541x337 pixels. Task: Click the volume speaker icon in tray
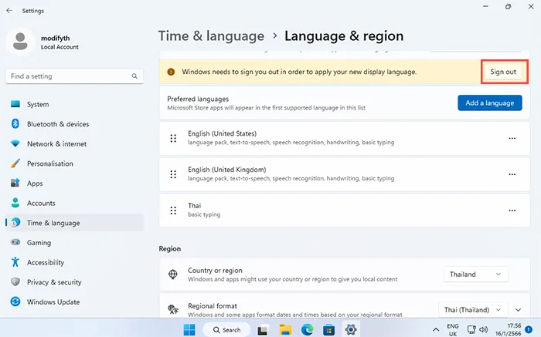pos(483,329)
